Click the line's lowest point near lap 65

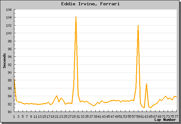click(151, 108)
